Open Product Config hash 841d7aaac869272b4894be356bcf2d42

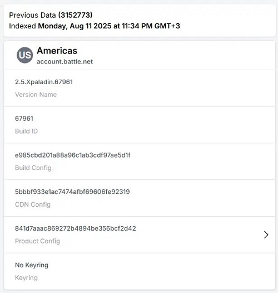(x=76, y=228)
